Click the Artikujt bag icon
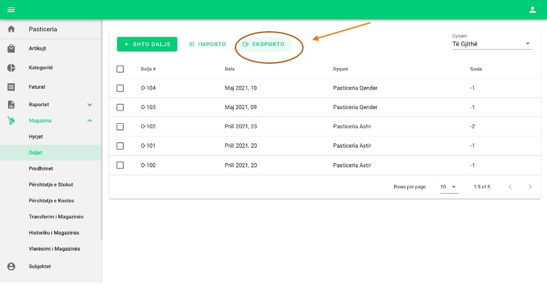547x285 pixels. [11, 48]
